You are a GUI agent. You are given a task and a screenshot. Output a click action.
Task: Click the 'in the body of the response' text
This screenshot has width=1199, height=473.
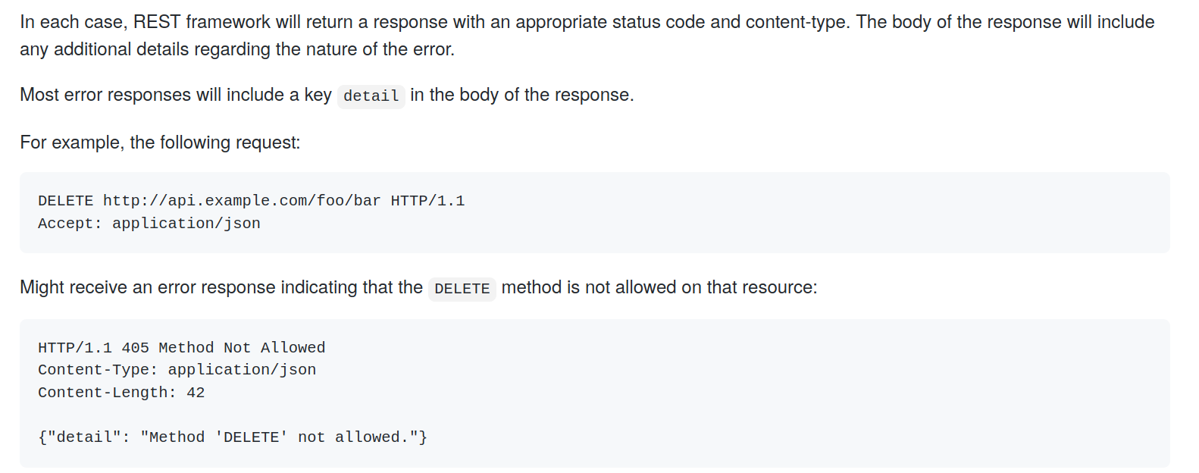click(x=522, y=95)
